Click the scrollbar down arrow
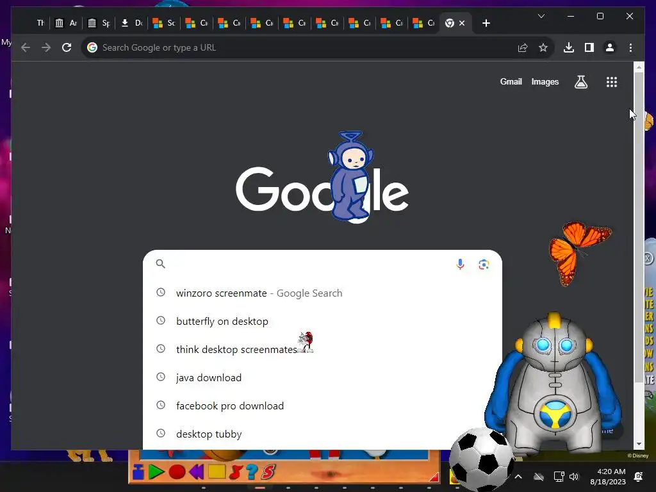 [x=639, y=444]
